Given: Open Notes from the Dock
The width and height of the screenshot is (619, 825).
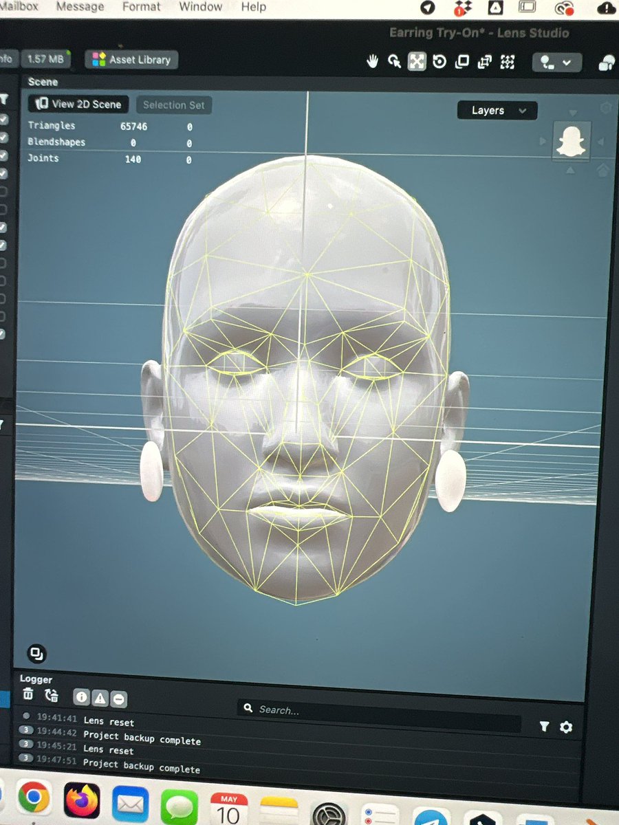Looking at the screenshot, I should [x=279, y=811].
